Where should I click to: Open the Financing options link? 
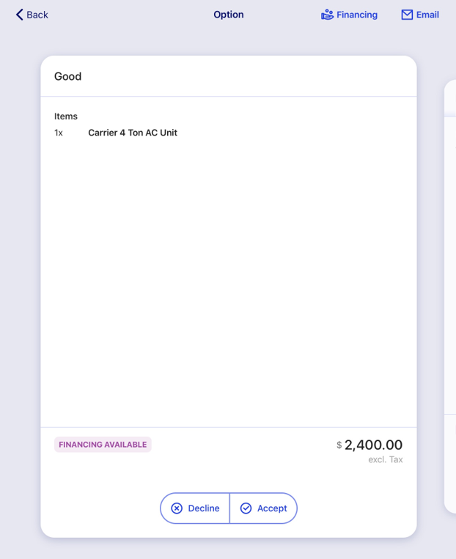click(357, 15)
